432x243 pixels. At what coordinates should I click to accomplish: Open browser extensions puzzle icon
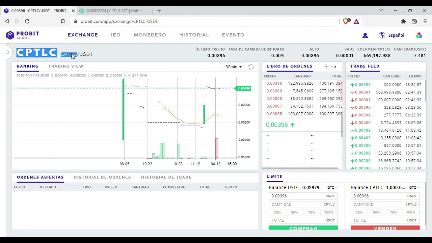pos(403,21)
